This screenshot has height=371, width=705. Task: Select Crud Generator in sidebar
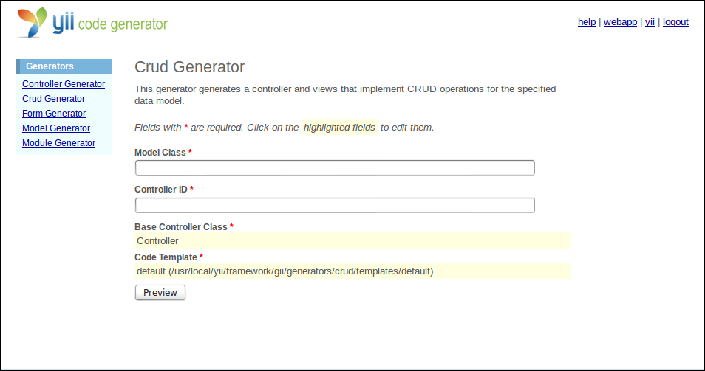[x=53, y=99]
